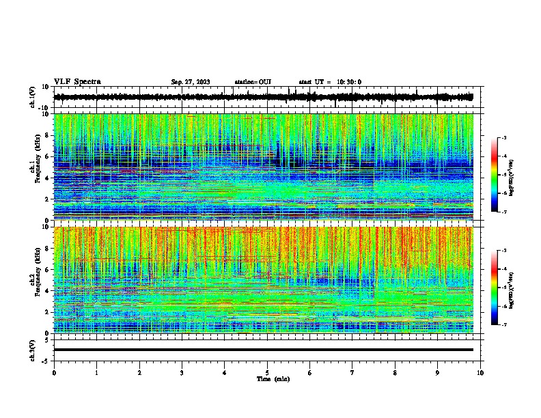Click the "3" tick on the time axis
The width and height of the screenshot is (541, 418).
point(182,373)
